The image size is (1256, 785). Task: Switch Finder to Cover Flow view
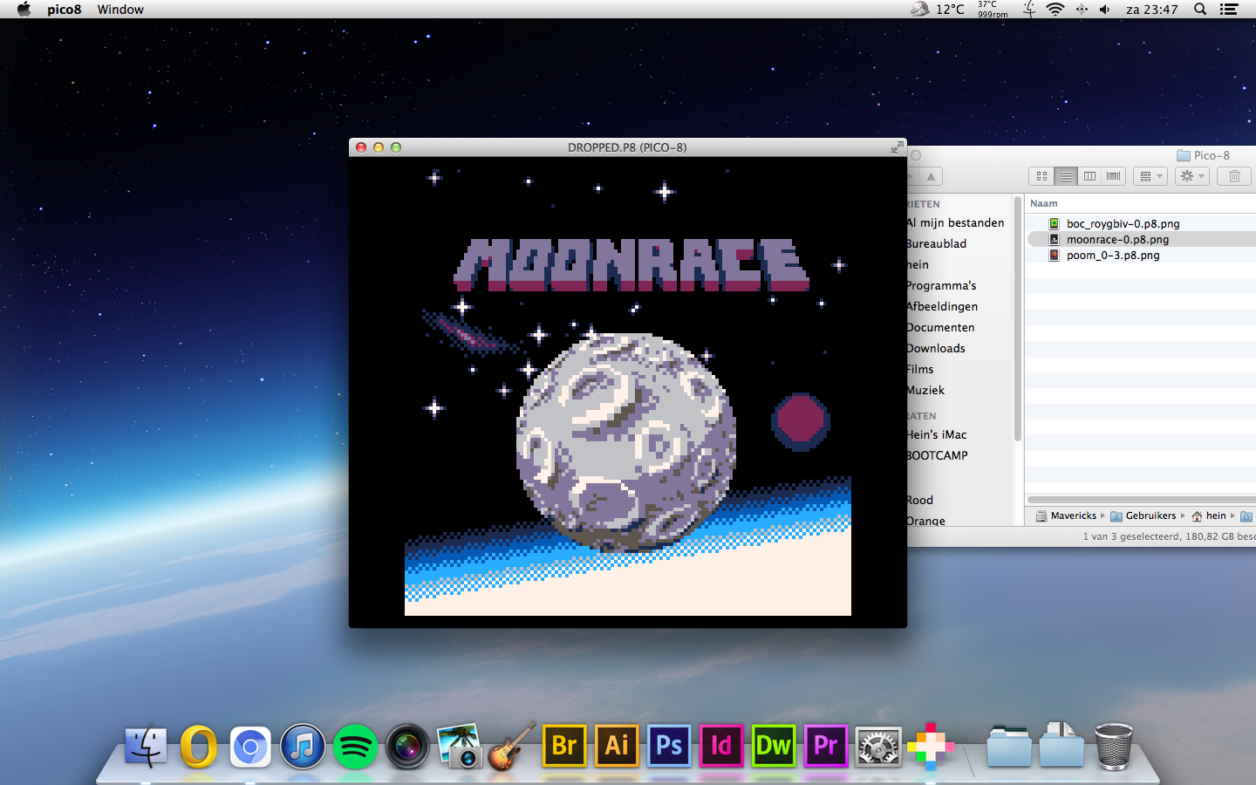click(x=1113, y=176)
